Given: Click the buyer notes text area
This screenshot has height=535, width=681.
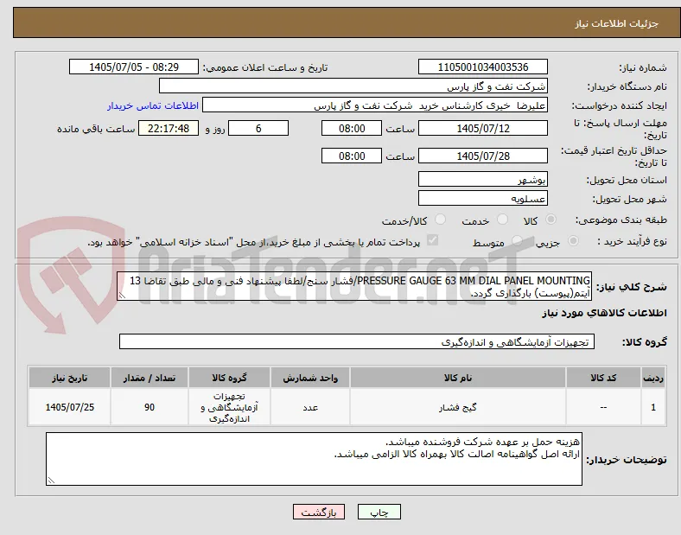Looking at the screenshot, I should [314, 459].
